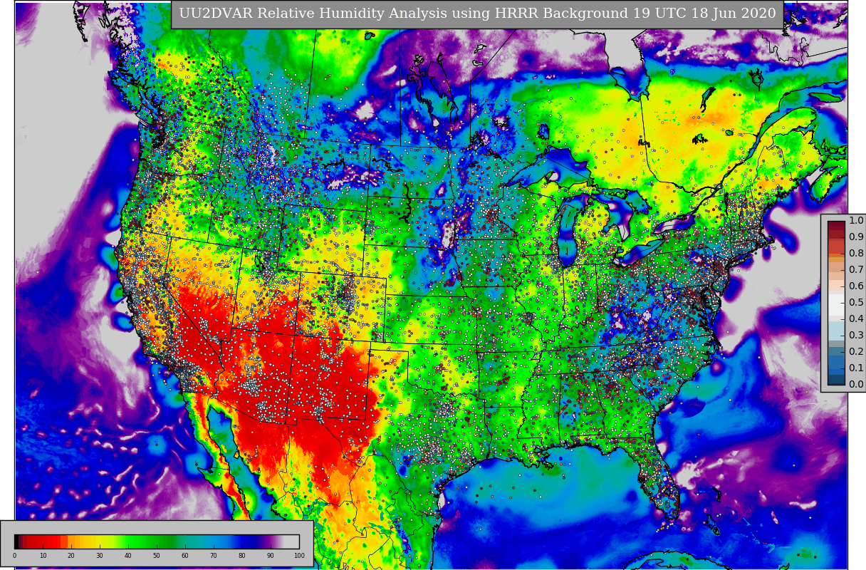Click the 10 tick label on humidity colorbar
Image resolution: width=866 pixels, height=570 pixels.
pos(43,556)
